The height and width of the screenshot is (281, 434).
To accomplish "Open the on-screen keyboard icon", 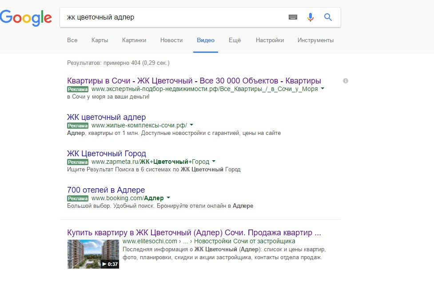I will point(293,17).
